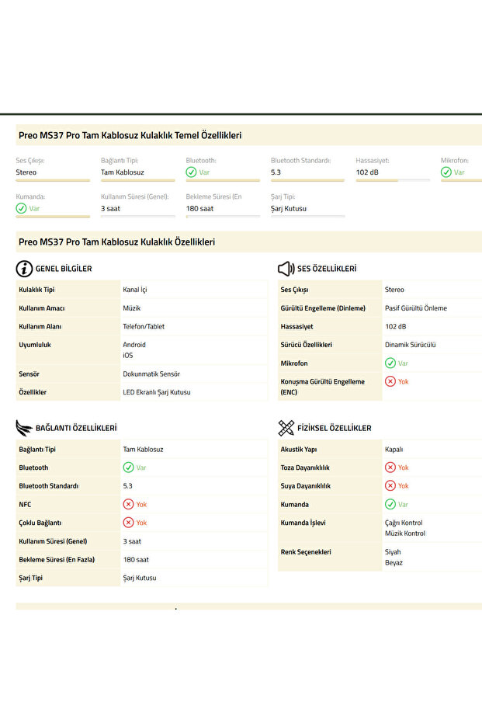
Task: Click the red X for Toza Dayanıklılık
Action: [x=390, y=468]
